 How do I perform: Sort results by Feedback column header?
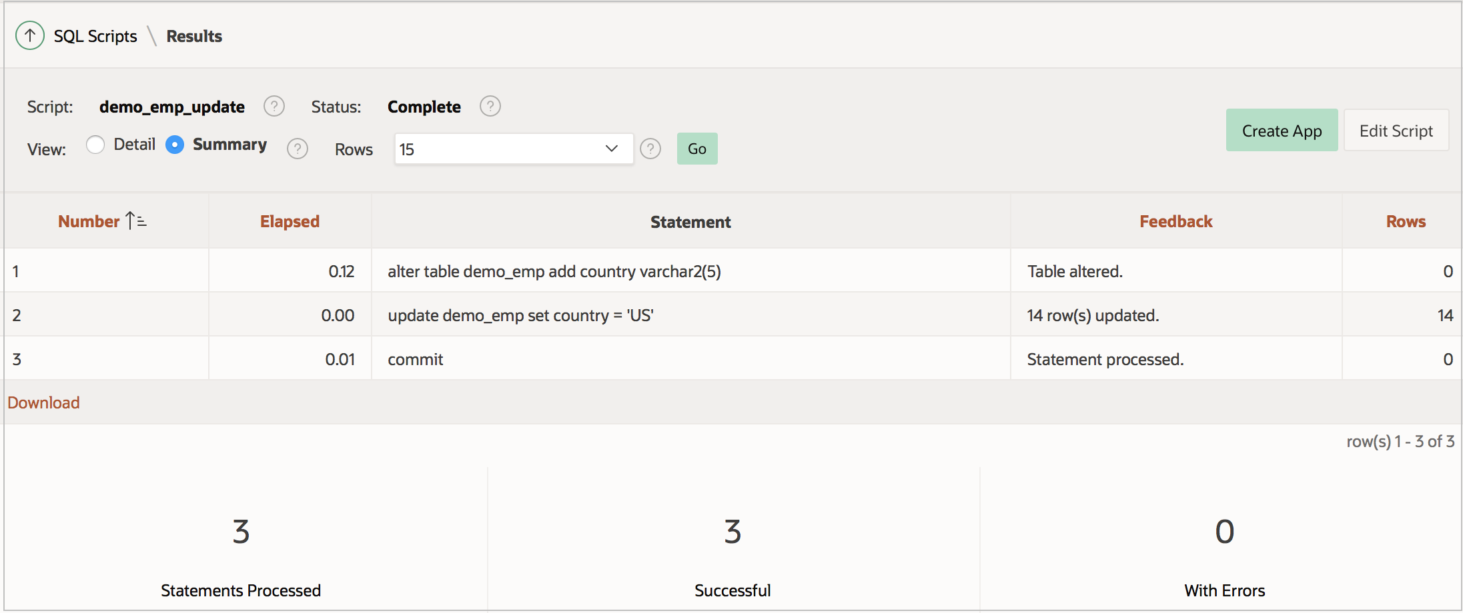[1175, 222]
